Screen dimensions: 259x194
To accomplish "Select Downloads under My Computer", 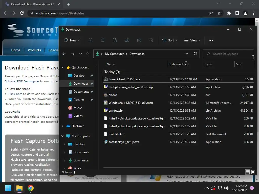I will 81,160.
